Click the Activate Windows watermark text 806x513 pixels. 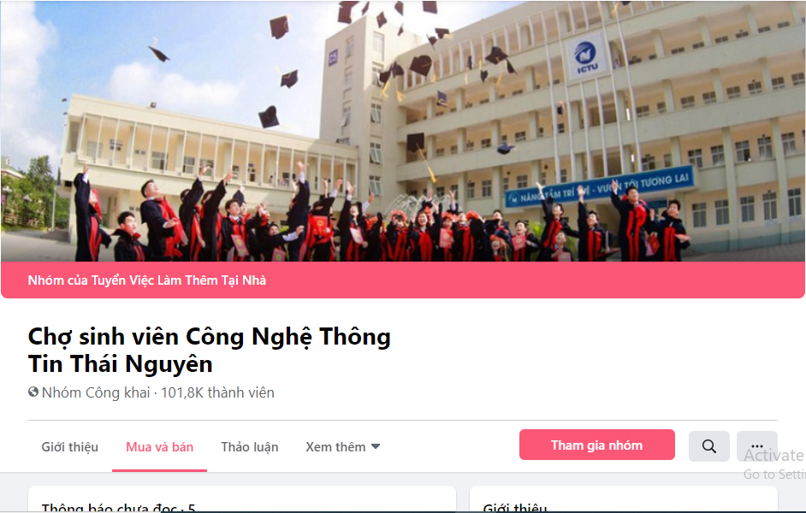click(774, 455)
